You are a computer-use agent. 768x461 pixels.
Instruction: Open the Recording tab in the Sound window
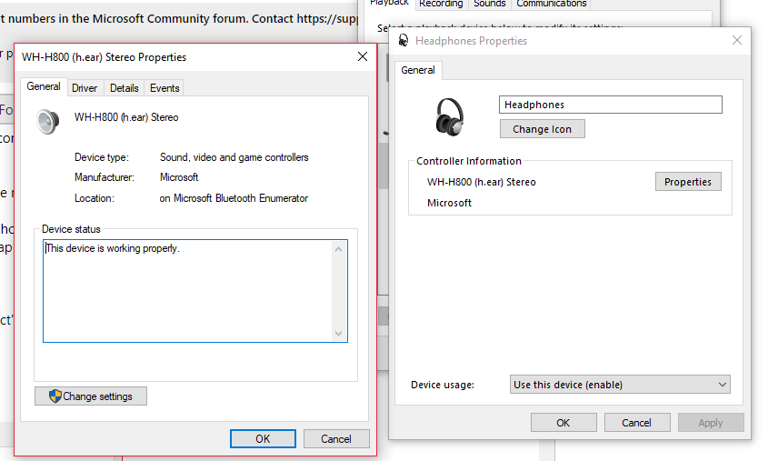point(441,4)
